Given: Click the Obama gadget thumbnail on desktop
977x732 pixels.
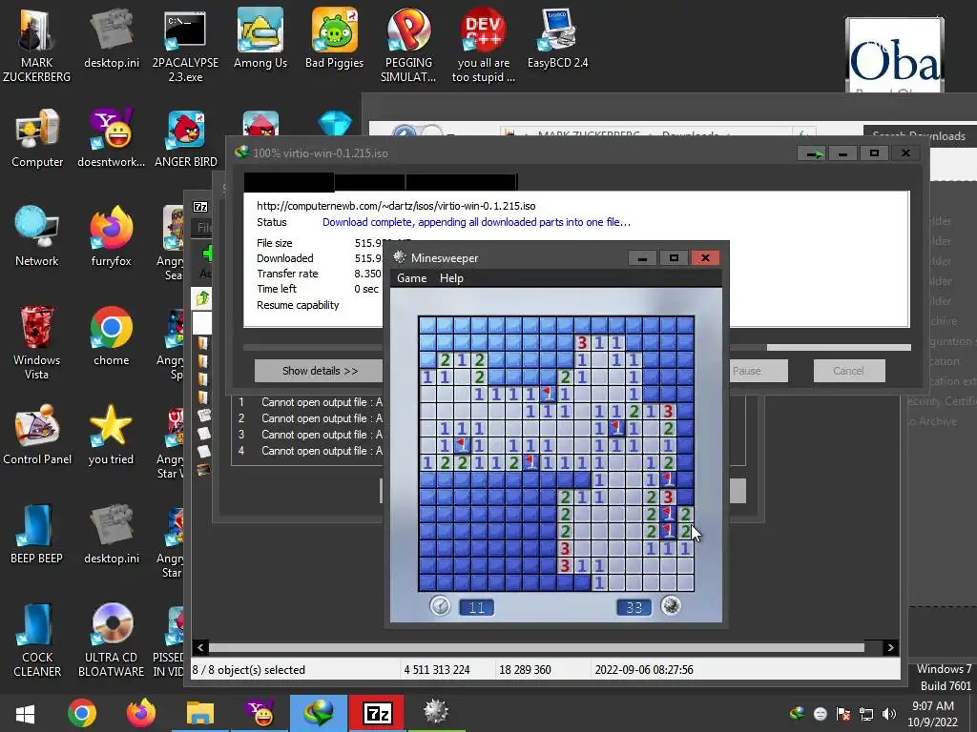Looking at the screenshot, I should click(895, 56).
